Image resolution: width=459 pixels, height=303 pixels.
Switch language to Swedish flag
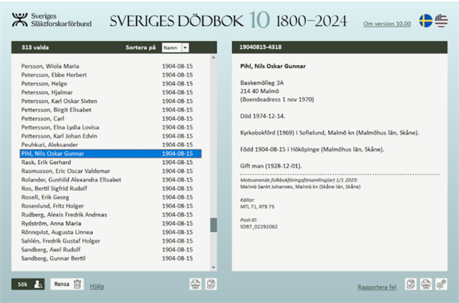(x=426, y=21)
